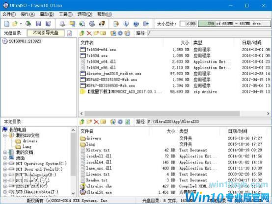
Task: Go up one level in local pane
Action: coord(82,121)
